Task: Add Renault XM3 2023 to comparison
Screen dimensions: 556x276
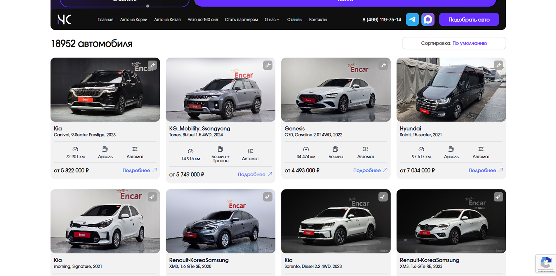Action: pos(498,197)
